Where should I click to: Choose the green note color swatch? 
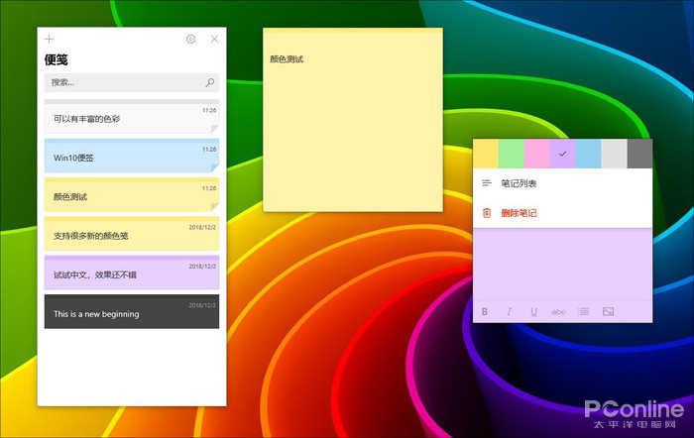[512, 154]
